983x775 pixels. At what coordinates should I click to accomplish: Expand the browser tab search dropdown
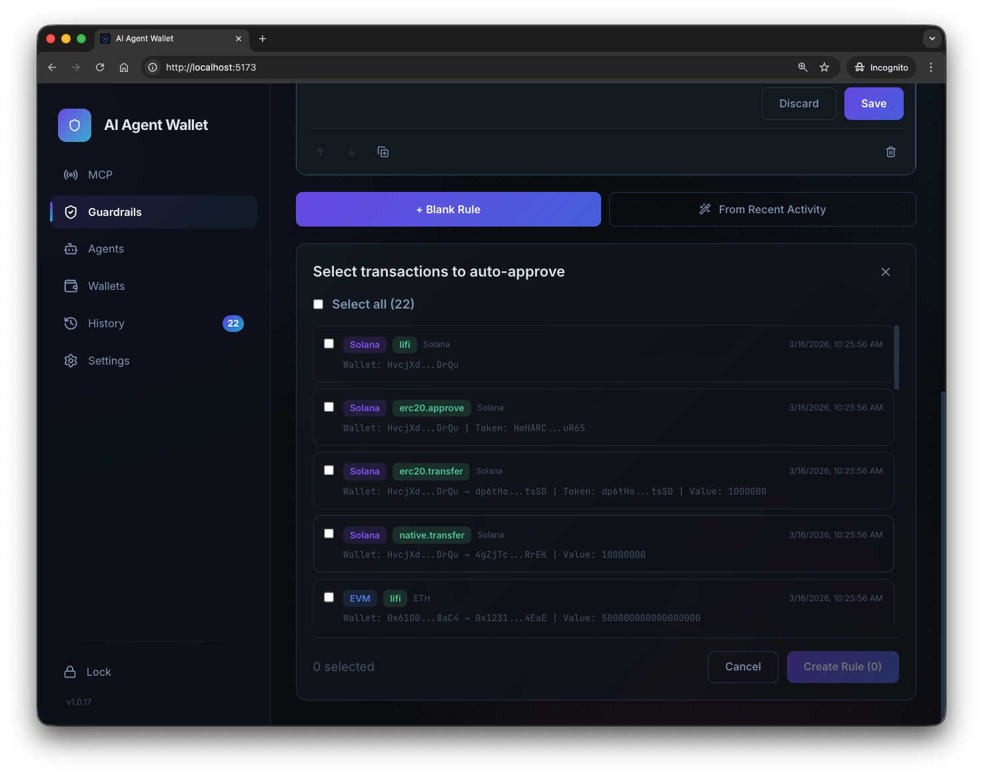tap(932, 39)
